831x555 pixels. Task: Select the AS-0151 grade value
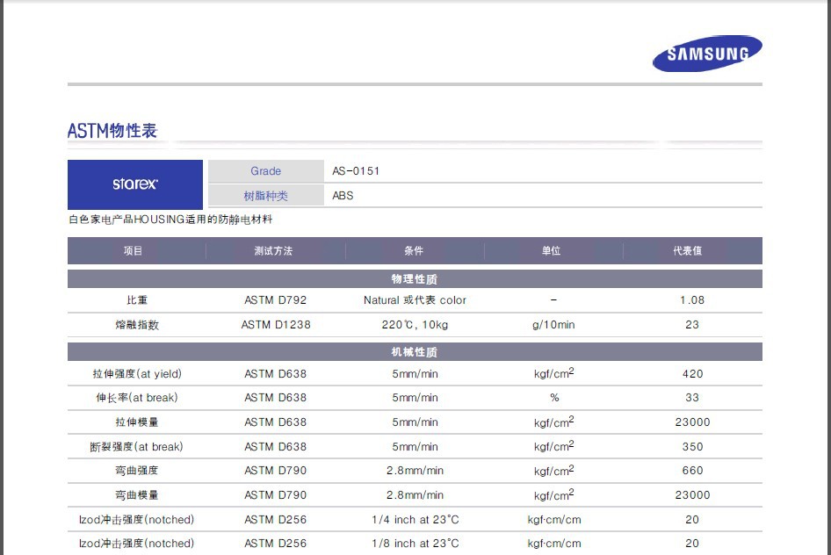(356, 171)
